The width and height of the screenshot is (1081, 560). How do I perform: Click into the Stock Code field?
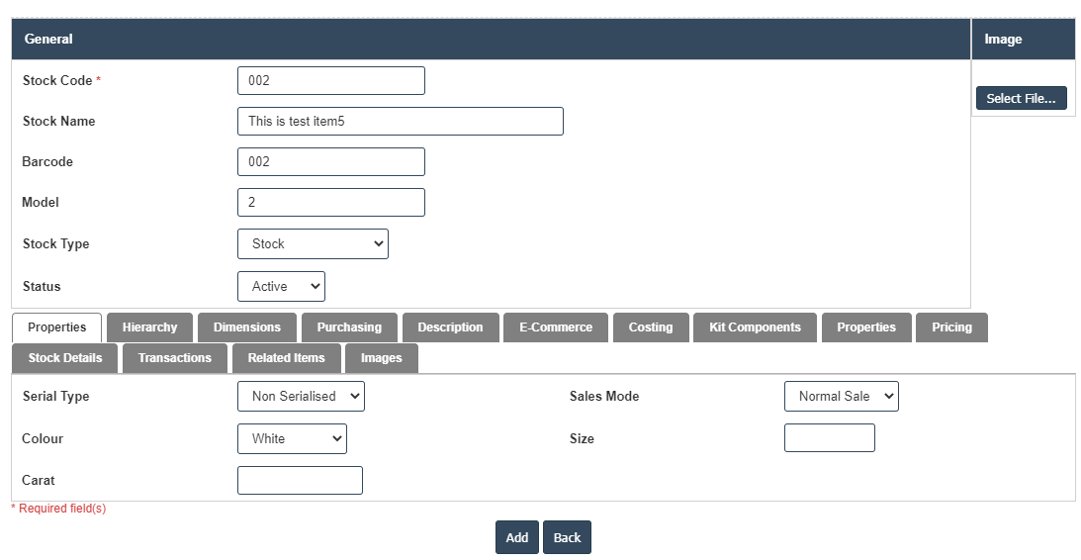point(330,81)
